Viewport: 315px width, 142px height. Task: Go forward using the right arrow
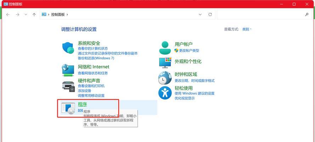pos(17,15)
